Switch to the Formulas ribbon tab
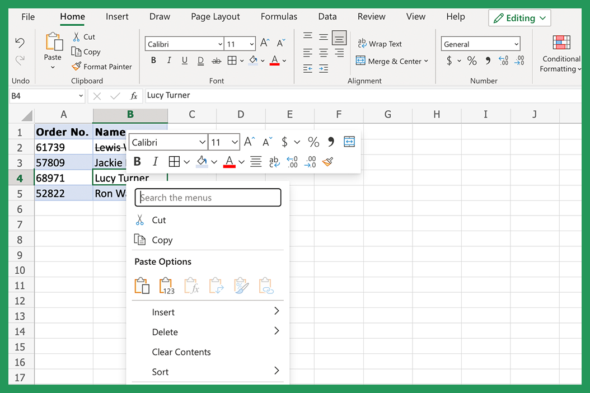This screenshot has width=590, height=393. click(278, 17)
